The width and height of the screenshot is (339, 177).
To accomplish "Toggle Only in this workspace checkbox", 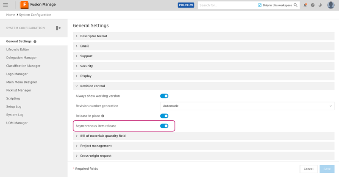I will (260, 5).
